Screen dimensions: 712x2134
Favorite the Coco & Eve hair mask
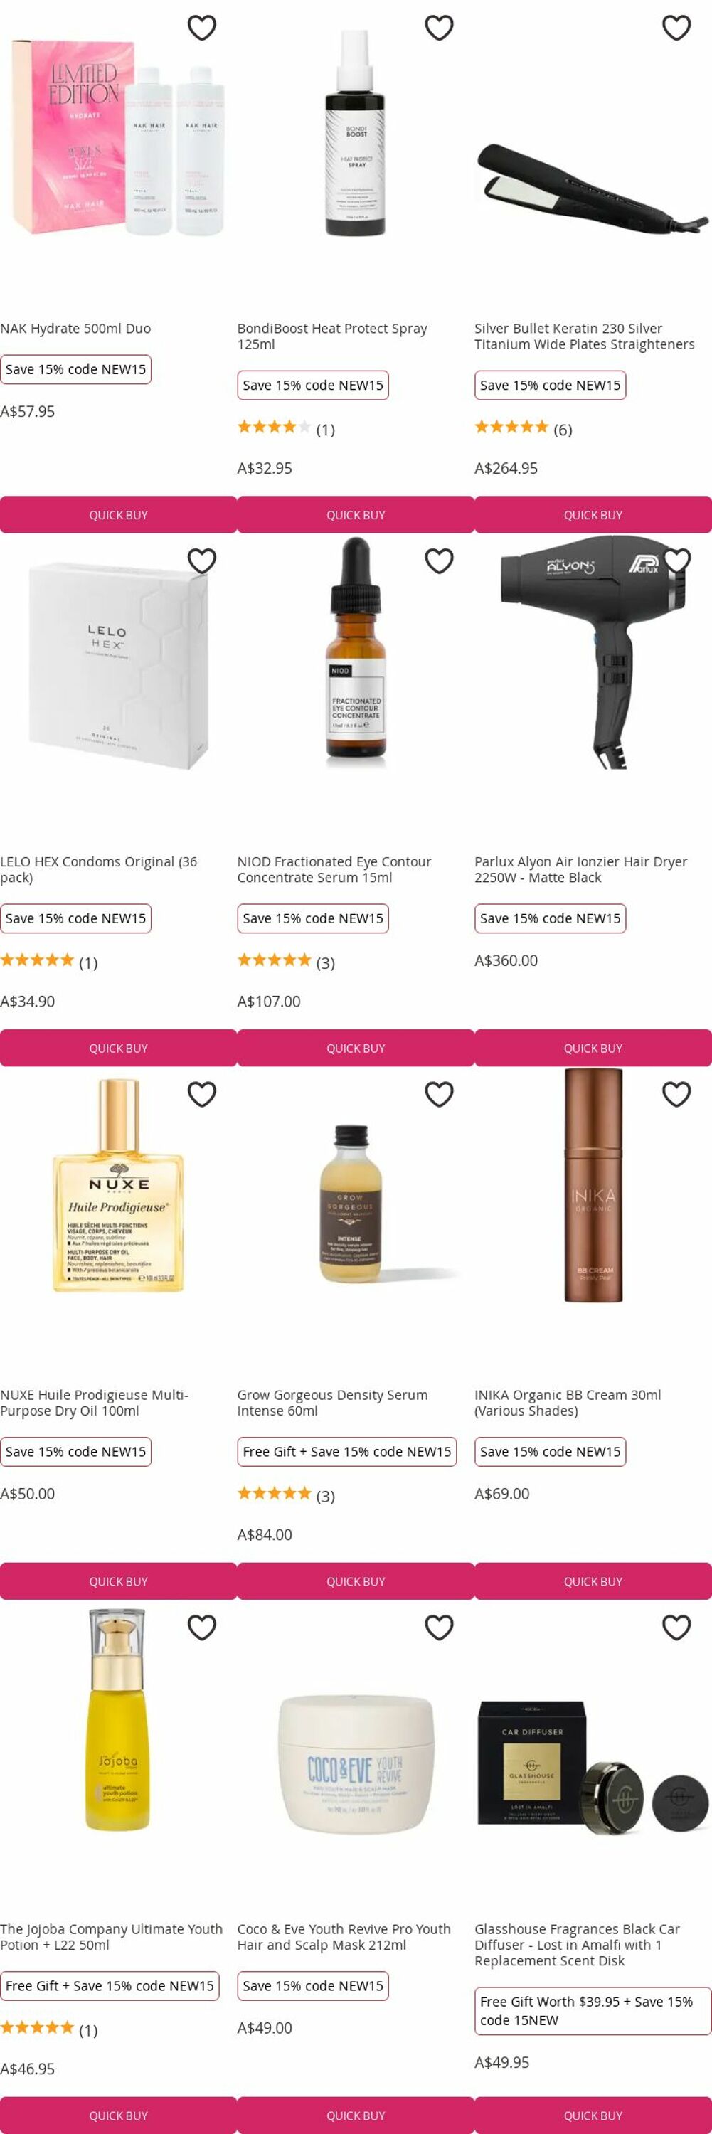pos(439,1629)
